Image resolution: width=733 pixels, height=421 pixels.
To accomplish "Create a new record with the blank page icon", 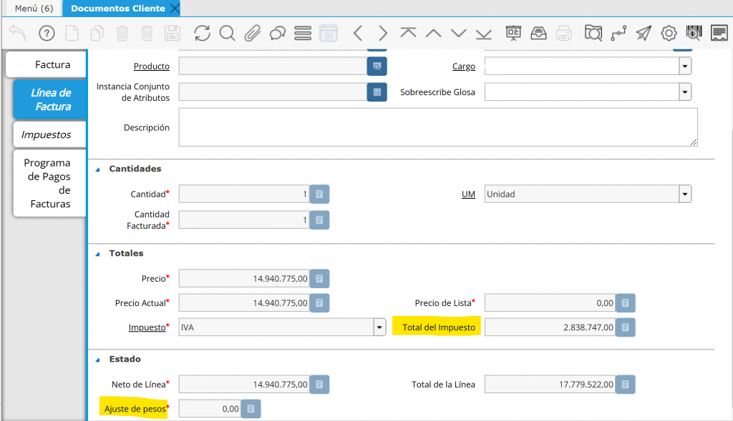I will (72, 33).
